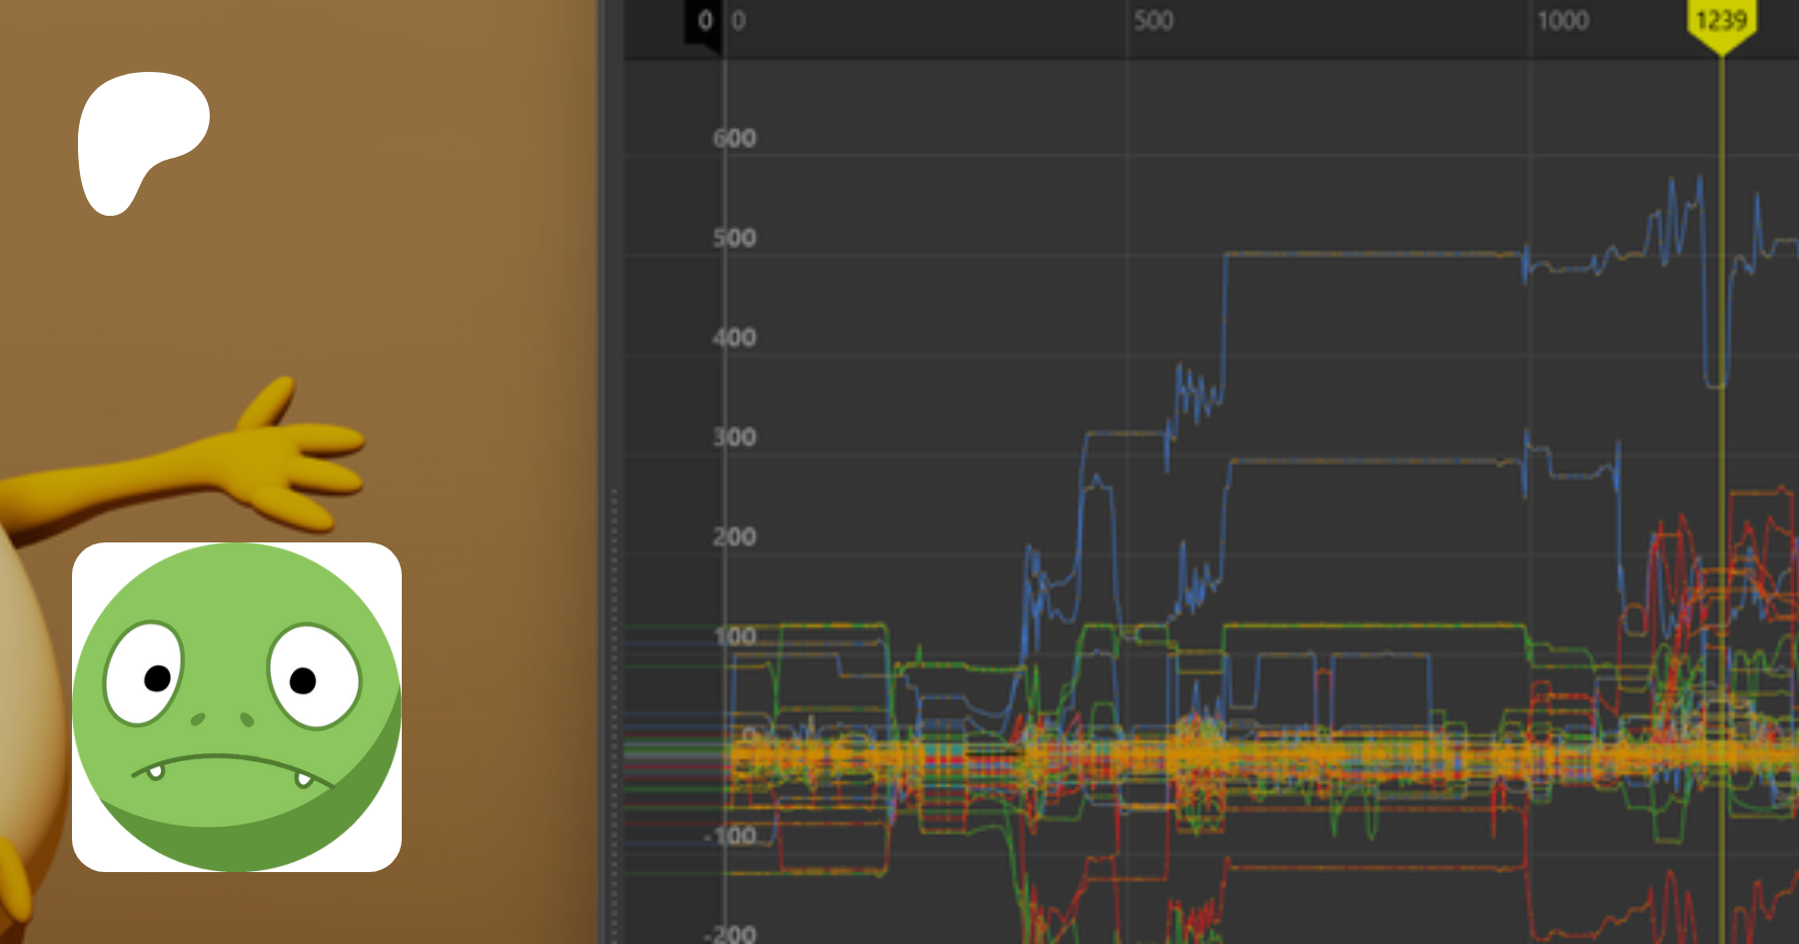Click the 400 value axis label
The height and width of the screenshot is (944, 1799).
tap(735, 338)
